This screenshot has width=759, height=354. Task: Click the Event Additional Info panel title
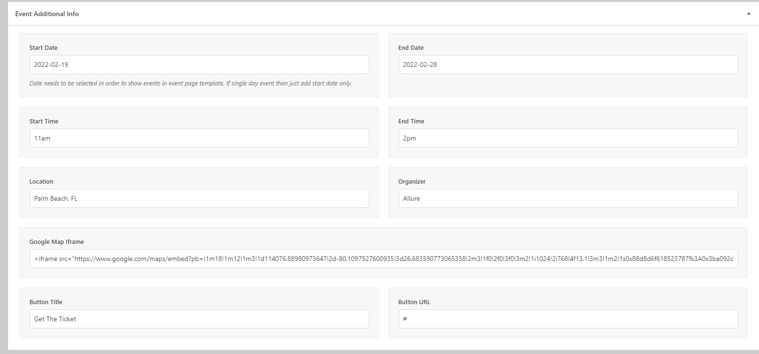tap(47, 14)
